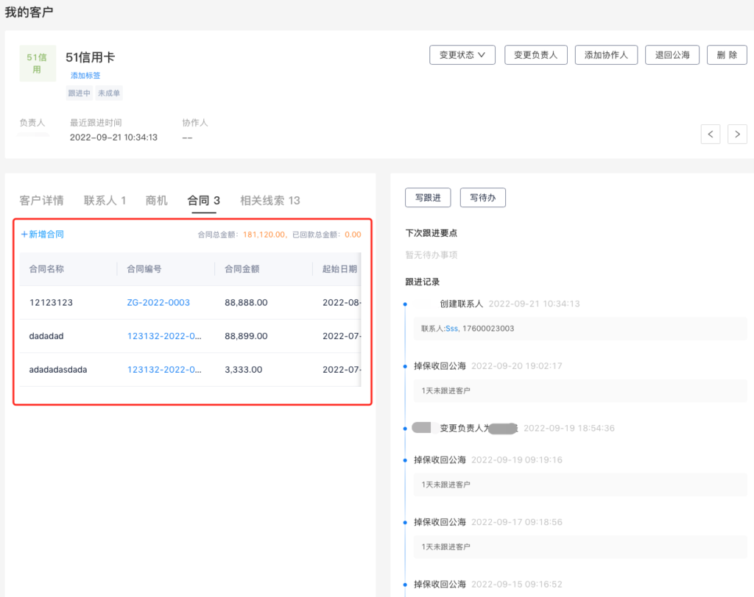Click the 添加标签 link
This screenshot has height=597, width=754.
point(85,76)
